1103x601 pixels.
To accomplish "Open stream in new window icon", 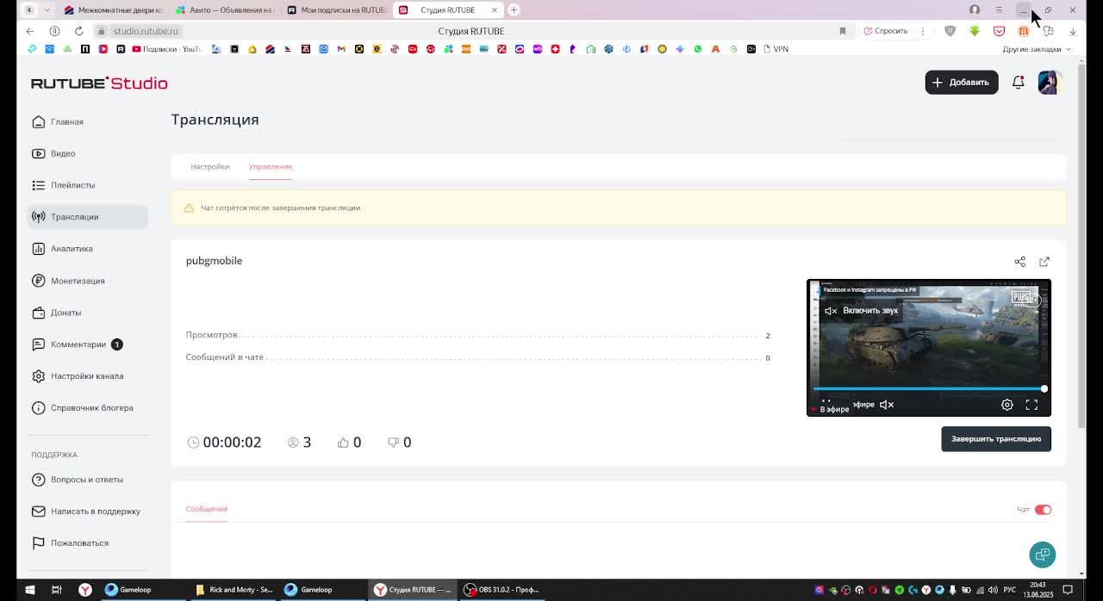I will point(1044,262).
